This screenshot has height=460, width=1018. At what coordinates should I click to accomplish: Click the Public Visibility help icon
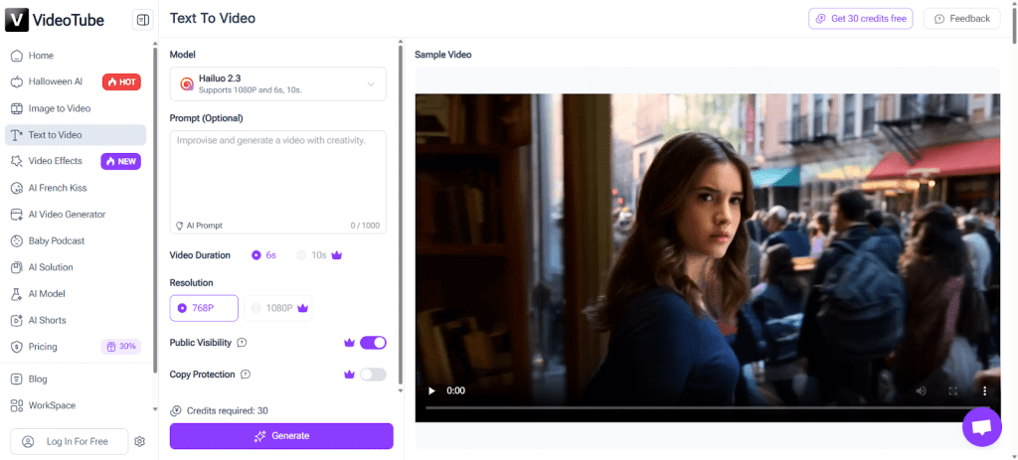point(242,343)
